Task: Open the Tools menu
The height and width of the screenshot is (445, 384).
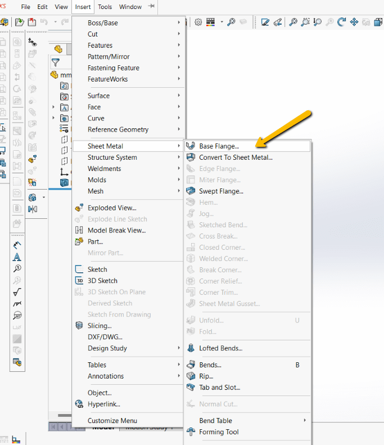Action: coord(105,7)
